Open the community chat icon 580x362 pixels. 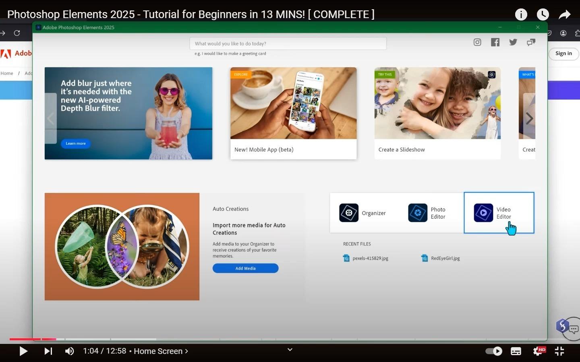pyautogui.click(x=531, y=42)
